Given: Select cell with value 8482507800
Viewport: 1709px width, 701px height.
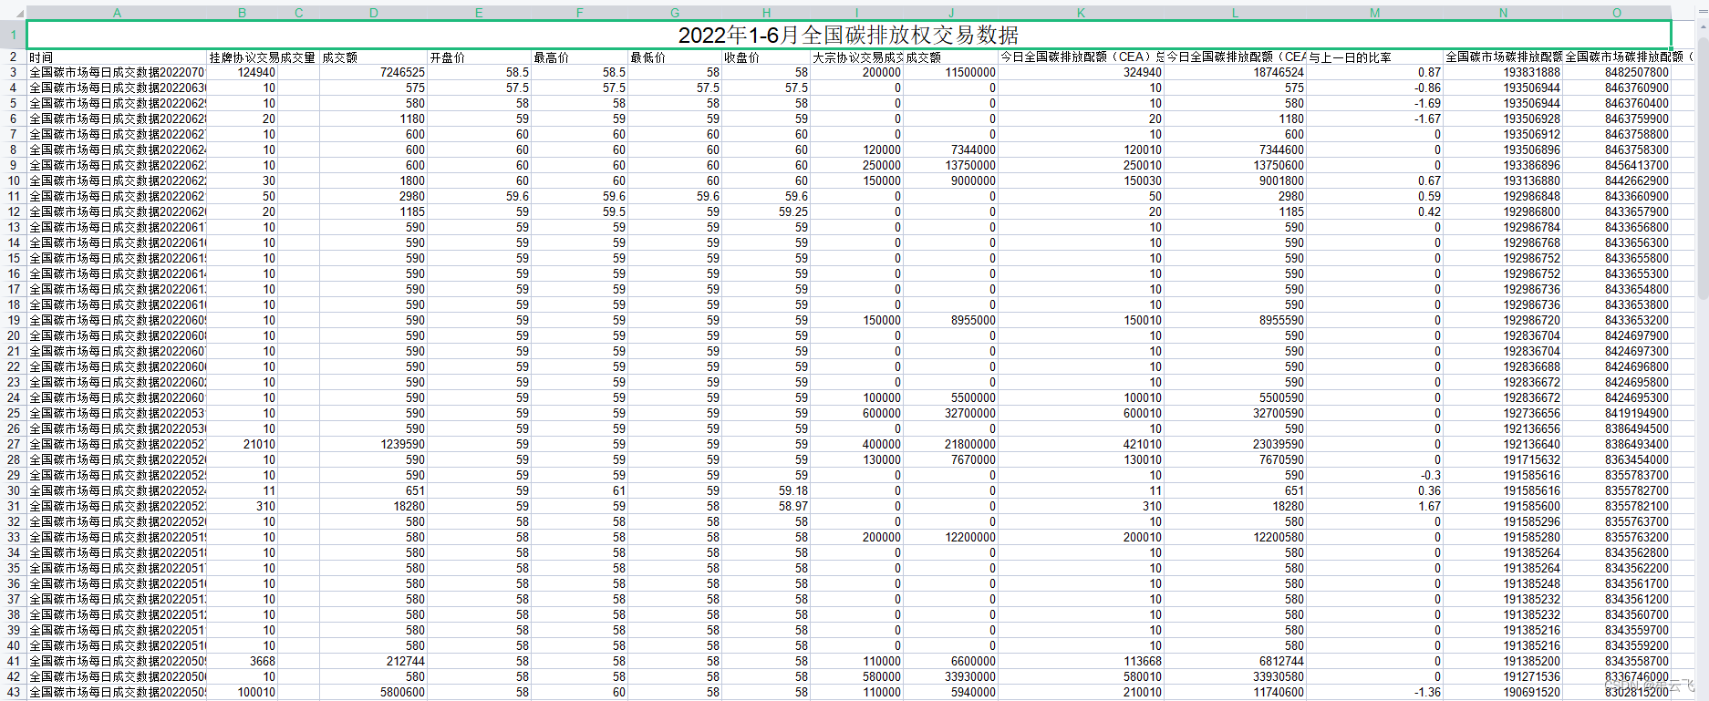Looking at the screenshot, I should pos(1617,72).
